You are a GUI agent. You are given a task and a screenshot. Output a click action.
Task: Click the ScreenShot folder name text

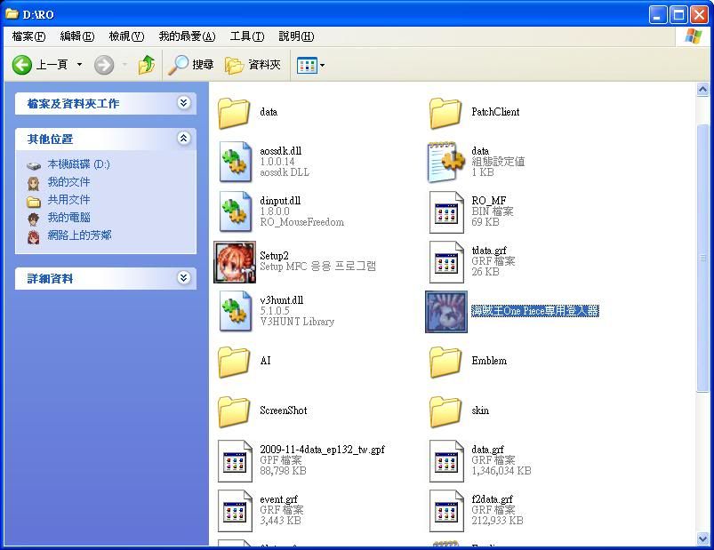[284, 411]
